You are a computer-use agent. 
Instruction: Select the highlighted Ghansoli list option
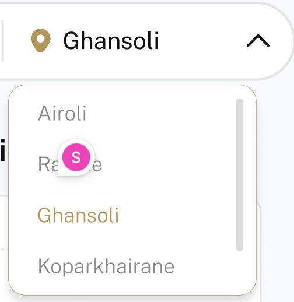tap(78, 215)
